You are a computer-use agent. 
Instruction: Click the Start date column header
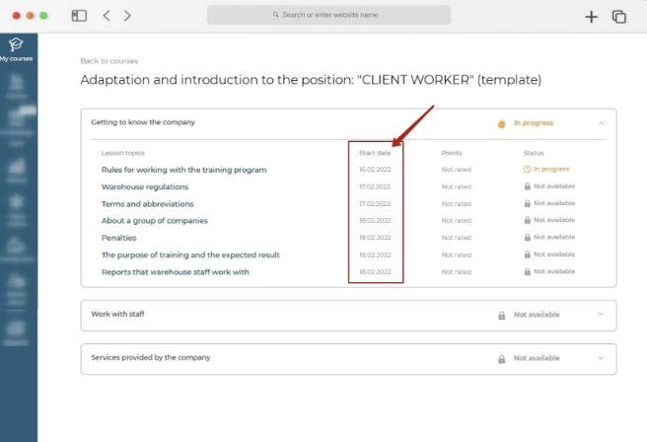375,153
